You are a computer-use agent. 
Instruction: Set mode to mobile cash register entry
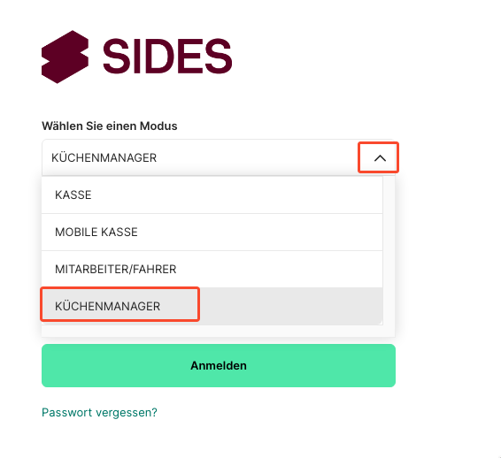tap(212, 232)
